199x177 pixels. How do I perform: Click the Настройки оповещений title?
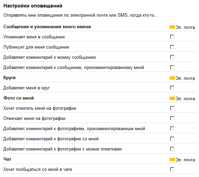click(33, 6)
